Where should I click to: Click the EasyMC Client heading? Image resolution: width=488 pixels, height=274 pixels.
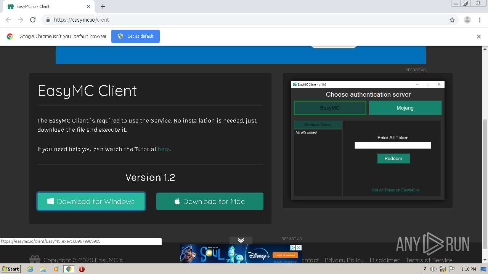point(87,91)
